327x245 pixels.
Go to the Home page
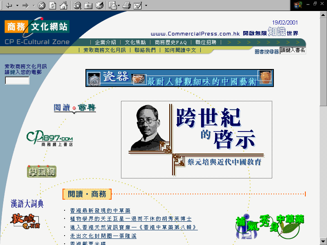[x=64, y=5]
